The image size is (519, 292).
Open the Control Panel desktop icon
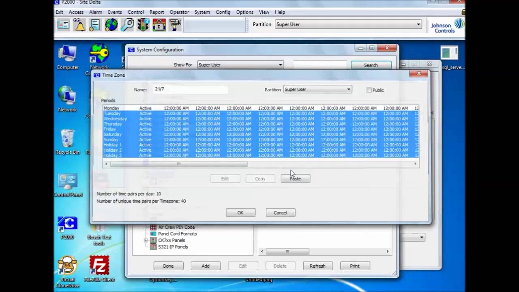(x=67, y=185)
